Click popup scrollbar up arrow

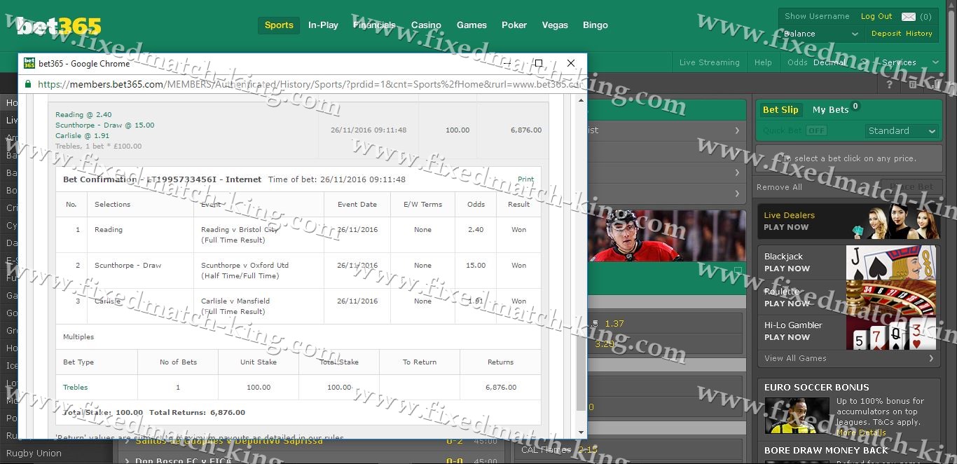581,101
